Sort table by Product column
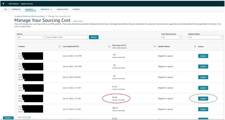The width and height of the screenshot is (225, 120). point(60,46)
